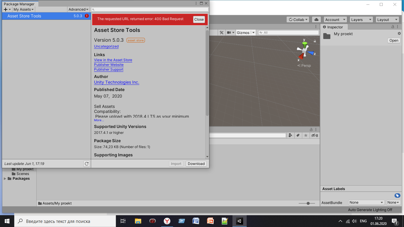Viewport: 404px width, 227px height.
Task: Open the Account dropdown
Action: point(335,20)
